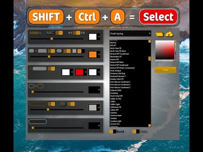Viewport: 203px width, 152px height.
Task: Click the gold CLOSE button
Action: coord(165,70)
